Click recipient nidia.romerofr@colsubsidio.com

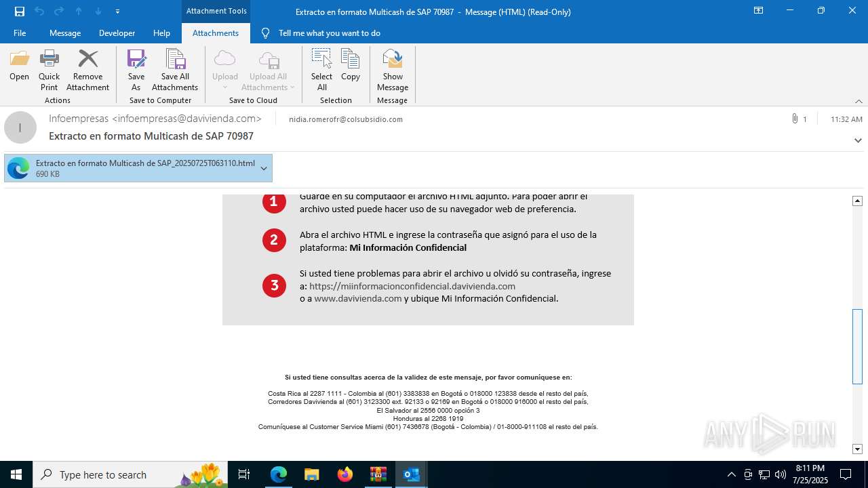click(346, 119)
